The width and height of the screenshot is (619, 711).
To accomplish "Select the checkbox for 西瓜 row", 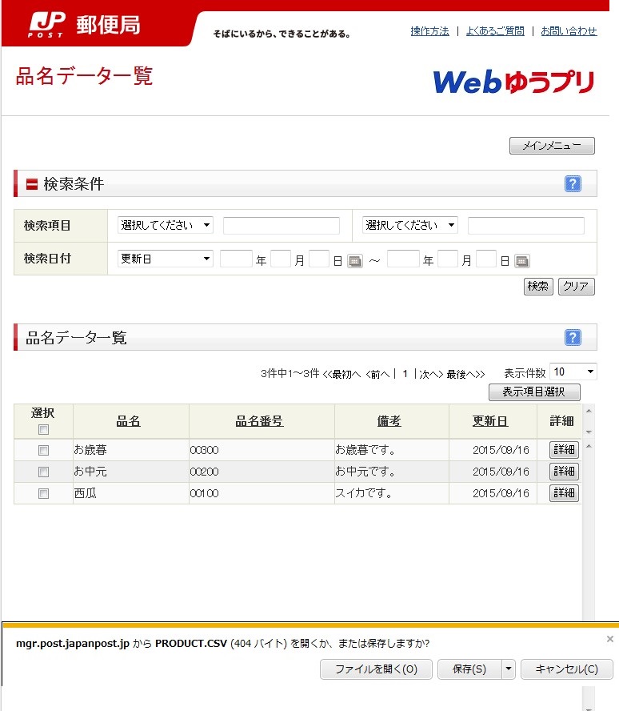I will point(43,493).
